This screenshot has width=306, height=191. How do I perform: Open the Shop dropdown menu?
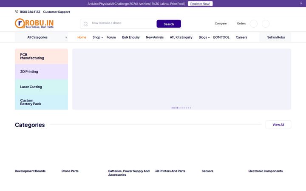tap(98, 37)
